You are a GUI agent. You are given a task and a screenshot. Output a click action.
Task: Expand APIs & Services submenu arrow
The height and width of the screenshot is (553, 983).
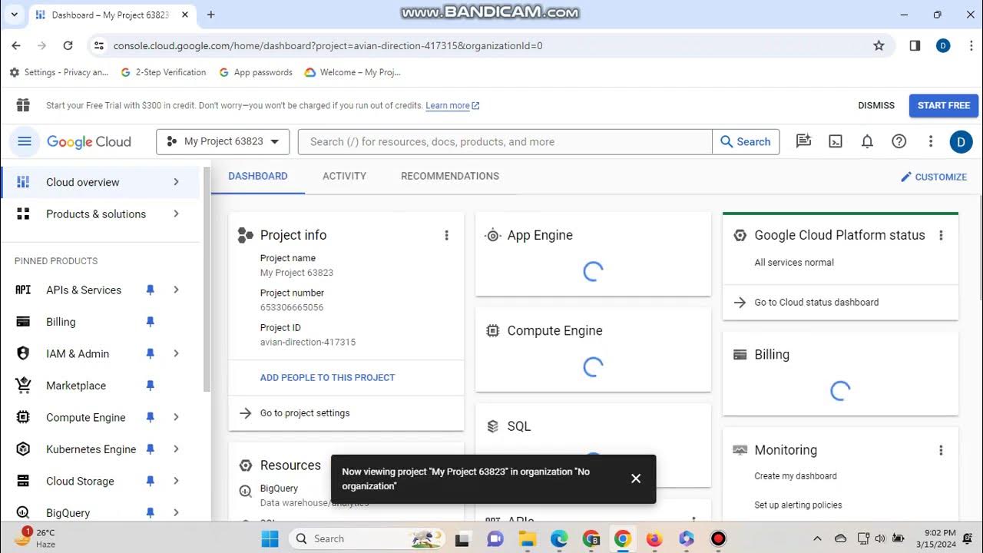[x=176, y=290]
